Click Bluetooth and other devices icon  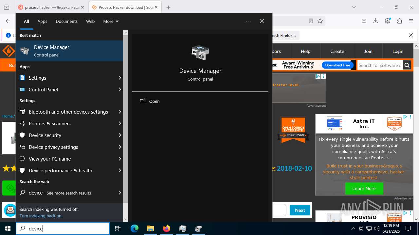(x=22, y=112)
